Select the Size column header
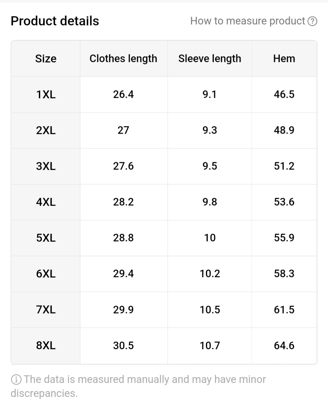 click(x=46, y=58)
